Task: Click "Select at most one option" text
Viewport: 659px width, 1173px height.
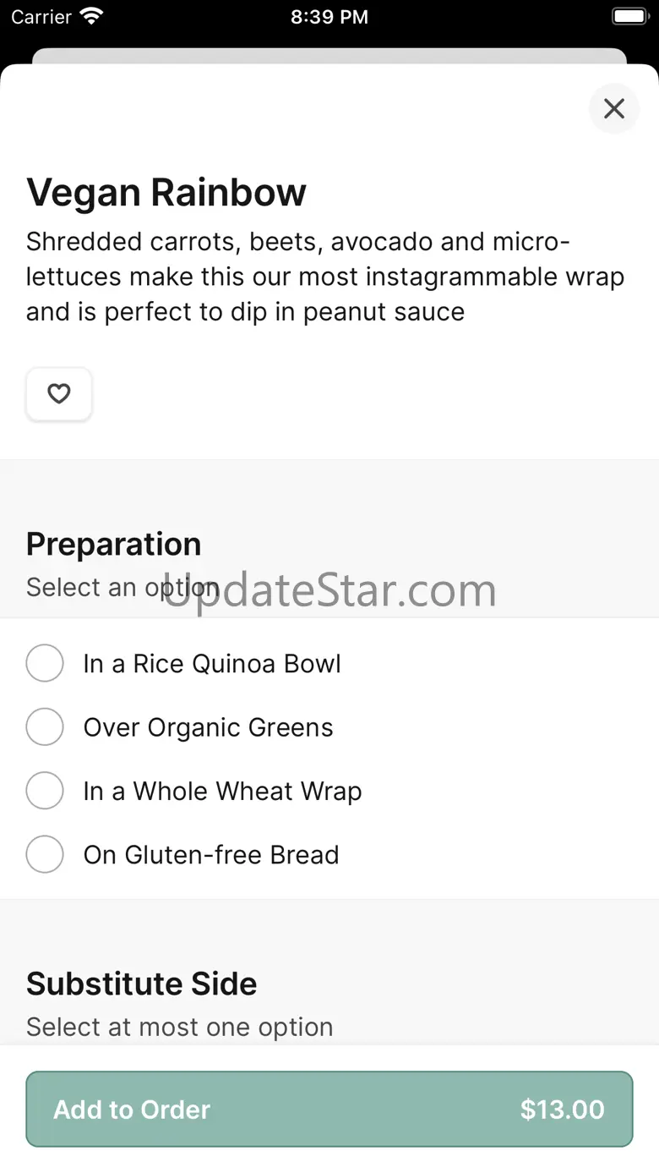Action: tap(180, 1027)
